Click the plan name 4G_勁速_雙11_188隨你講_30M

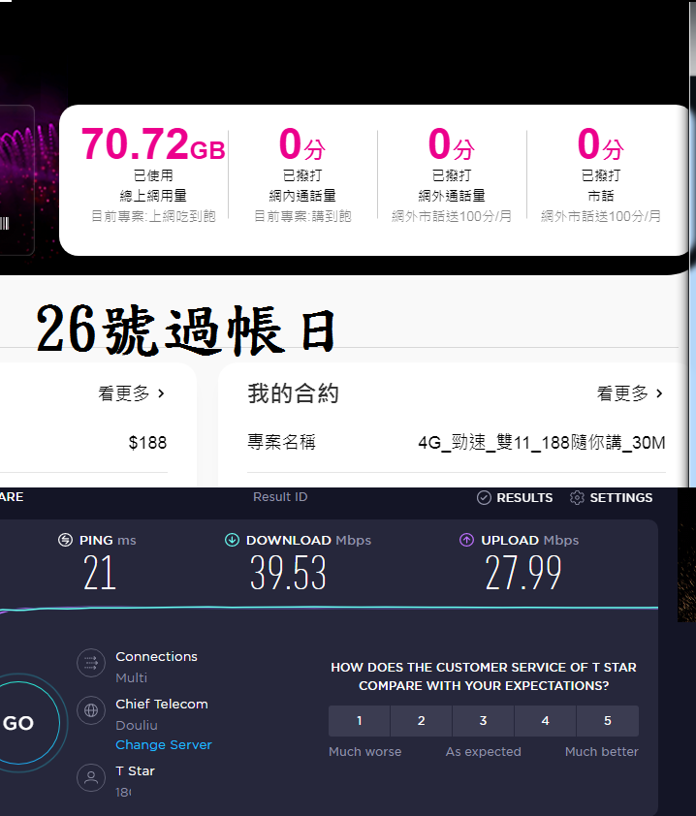coord(542,442)
